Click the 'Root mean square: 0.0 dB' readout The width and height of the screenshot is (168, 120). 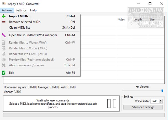coord(20,87)
